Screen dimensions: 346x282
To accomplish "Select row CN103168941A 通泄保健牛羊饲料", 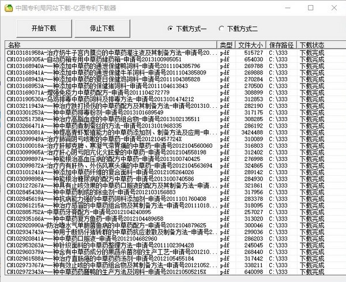I will (x=175, y=73).
